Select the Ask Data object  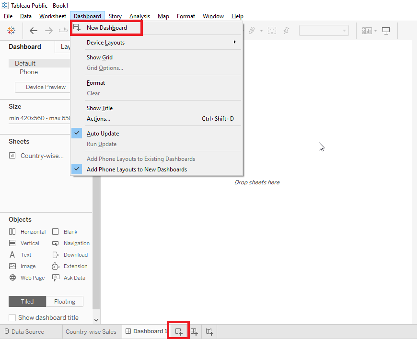[69, 278]
